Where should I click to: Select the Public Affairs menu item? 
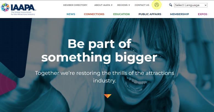tap(150, 14)
